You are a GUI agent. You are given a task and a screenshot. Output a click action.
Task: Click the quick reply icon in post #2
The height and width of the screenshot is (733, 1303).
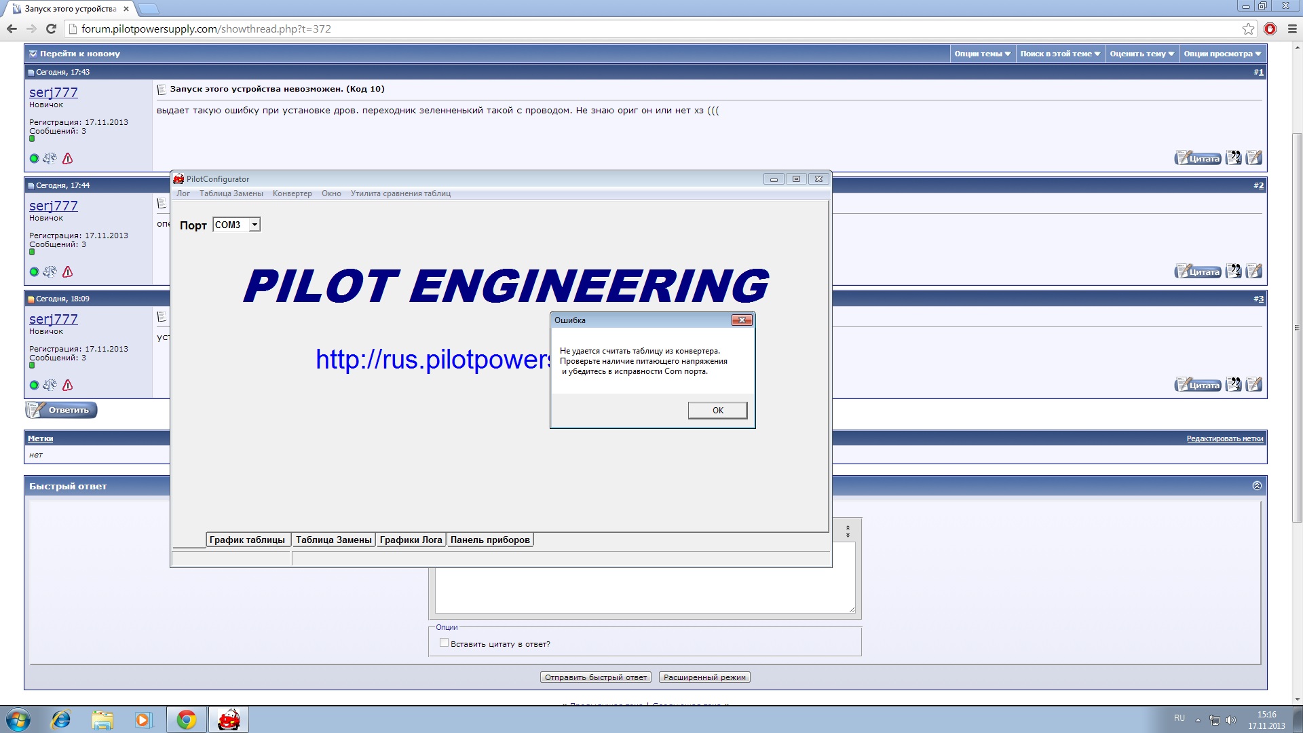tap(1254, 271)
